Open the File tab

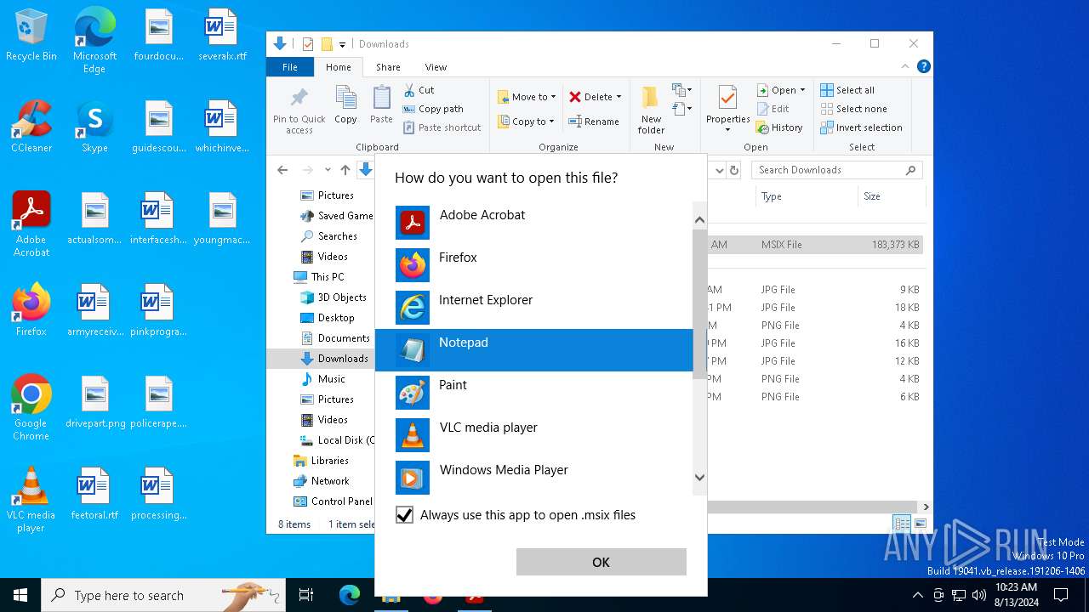coord(290,67)
